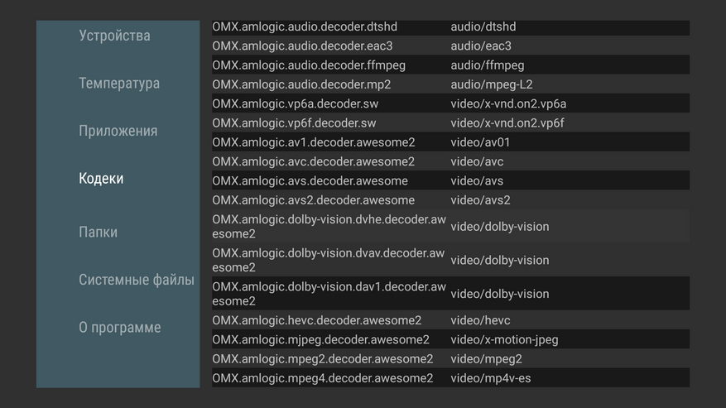The image size is (726, 408).
Task: Go to Приложения in the sidebar
Action: [x=118, y=131]
